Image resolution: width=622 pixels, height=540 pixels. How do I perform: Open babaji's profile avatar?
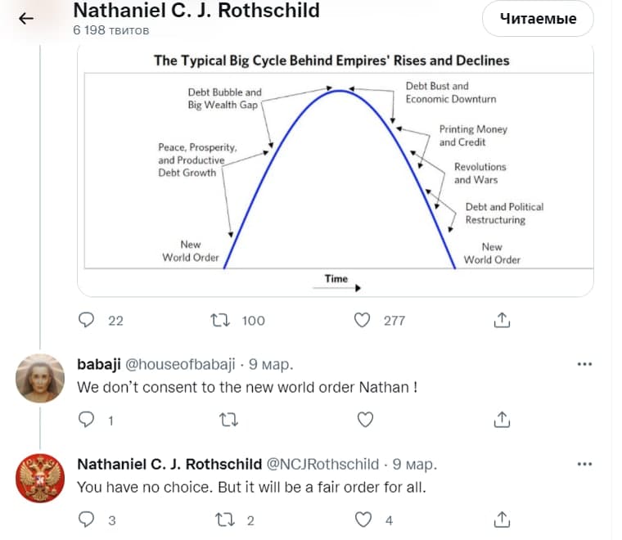tap(40, 378)
